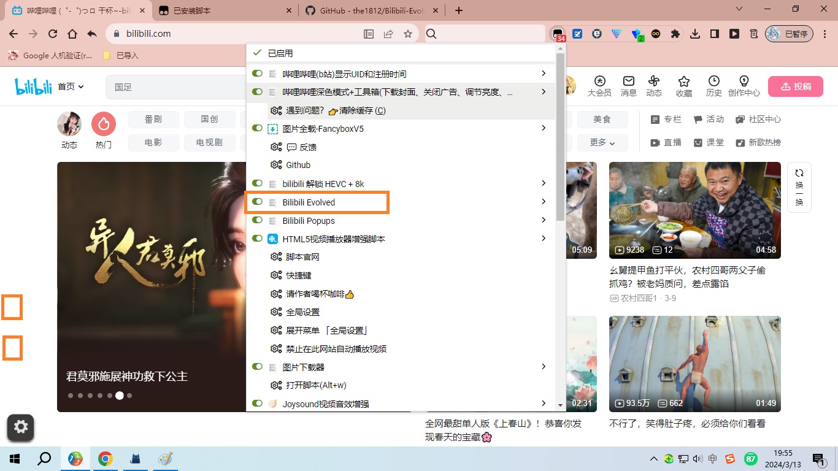Click the purple triangle extension icon
Screen dimensions: 838x471
click(x=617, y=34)
